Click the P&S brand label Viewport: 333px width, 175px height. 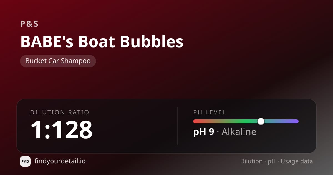29,24
